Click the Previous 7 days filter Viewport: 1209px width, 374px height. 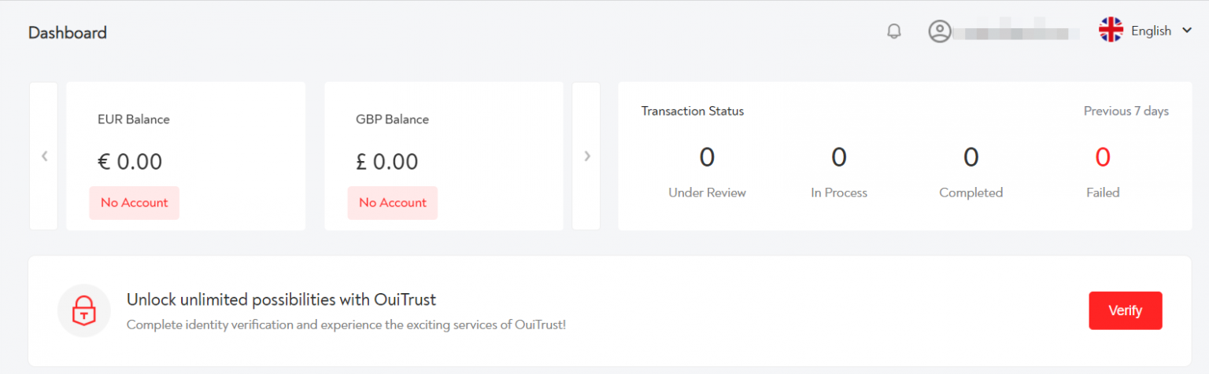[x=1126, y=112]
